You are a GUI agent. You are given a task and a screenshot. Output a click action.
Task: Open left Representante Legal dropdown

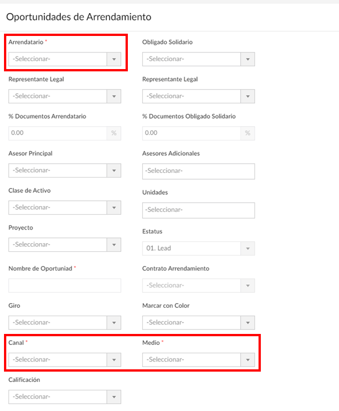click(x=64, y=96)
